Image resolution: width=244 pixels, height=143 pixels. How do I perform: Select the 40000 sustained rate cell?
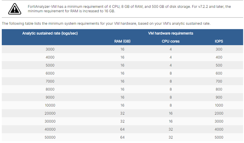pyautogui.click(x=50, y=129)
